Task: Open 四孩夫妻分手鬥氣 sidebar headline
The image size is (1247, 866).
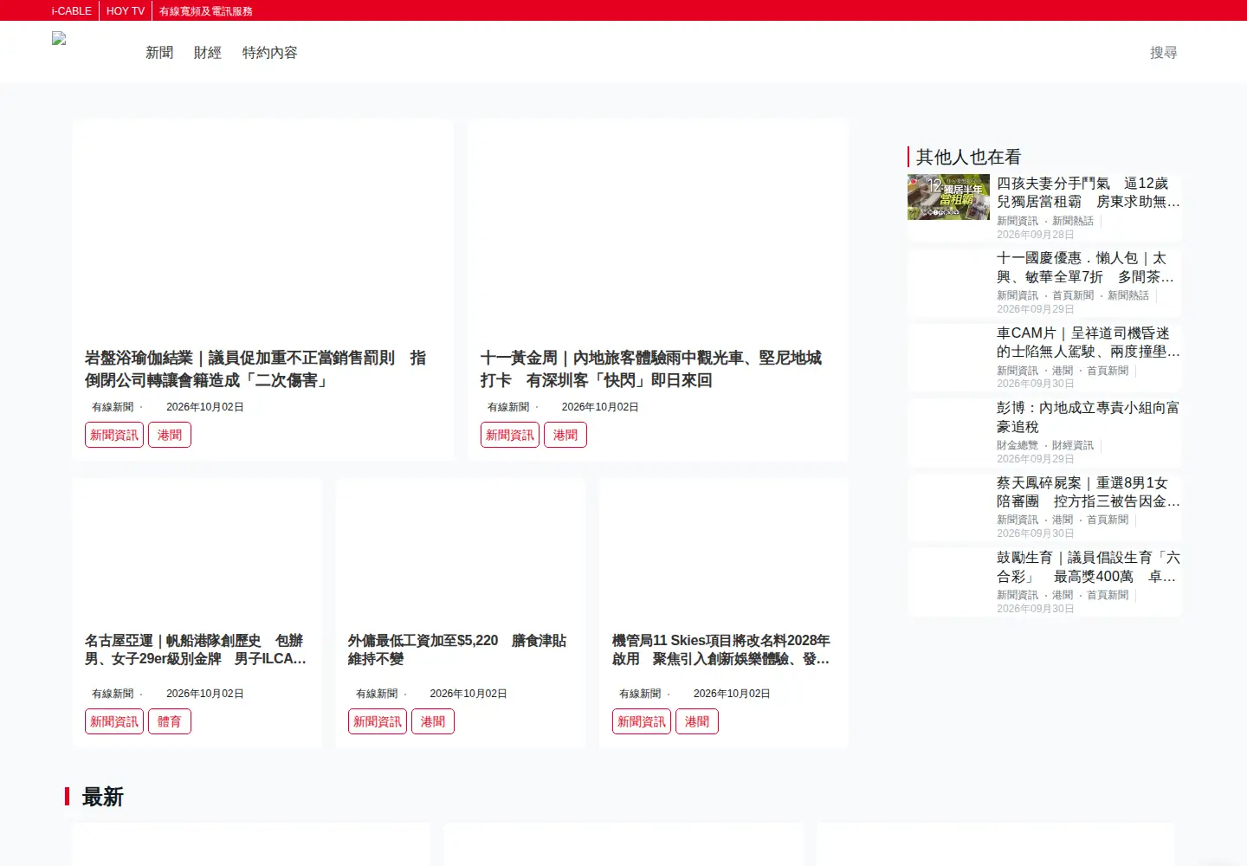Action: (1089, 192)
